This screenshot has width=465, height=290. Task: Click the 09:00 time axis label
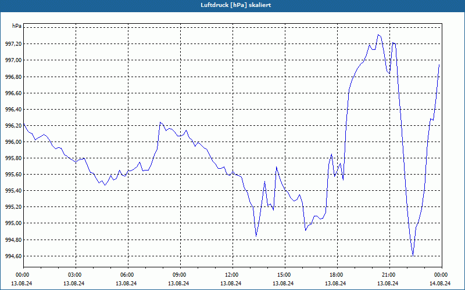[x=180, y=275]
